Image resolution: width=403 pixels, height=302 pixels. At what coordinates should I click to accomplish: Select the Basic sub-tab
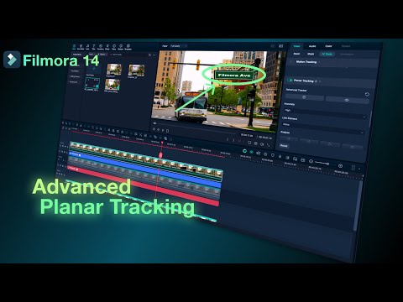click(296, 54)
